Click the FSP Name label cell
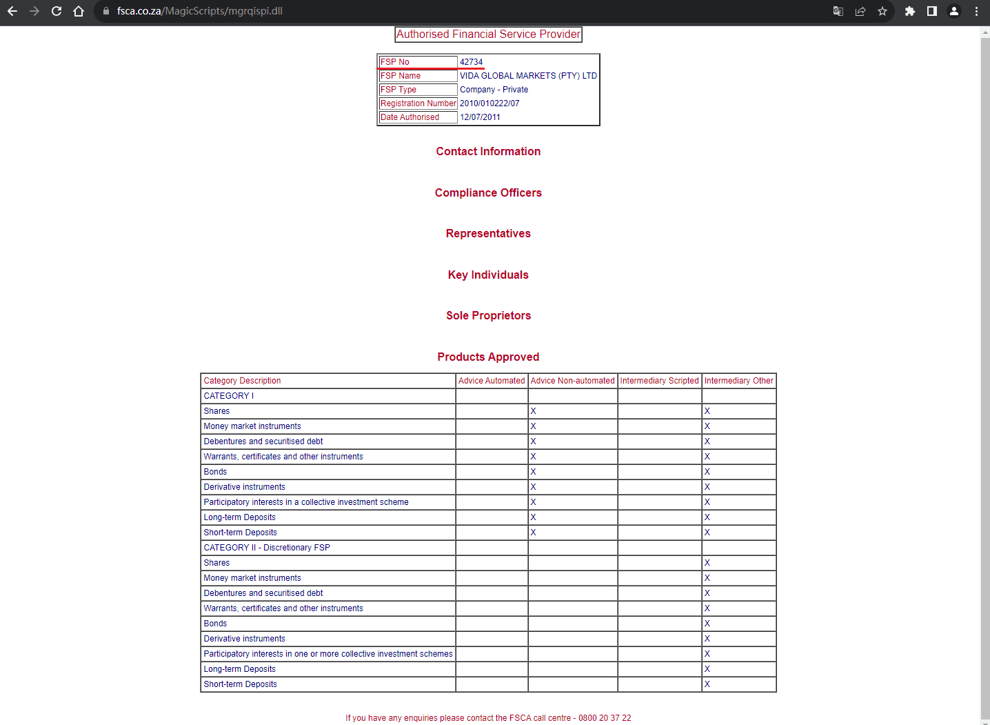The image size is (990, 725). pos(418,76)
